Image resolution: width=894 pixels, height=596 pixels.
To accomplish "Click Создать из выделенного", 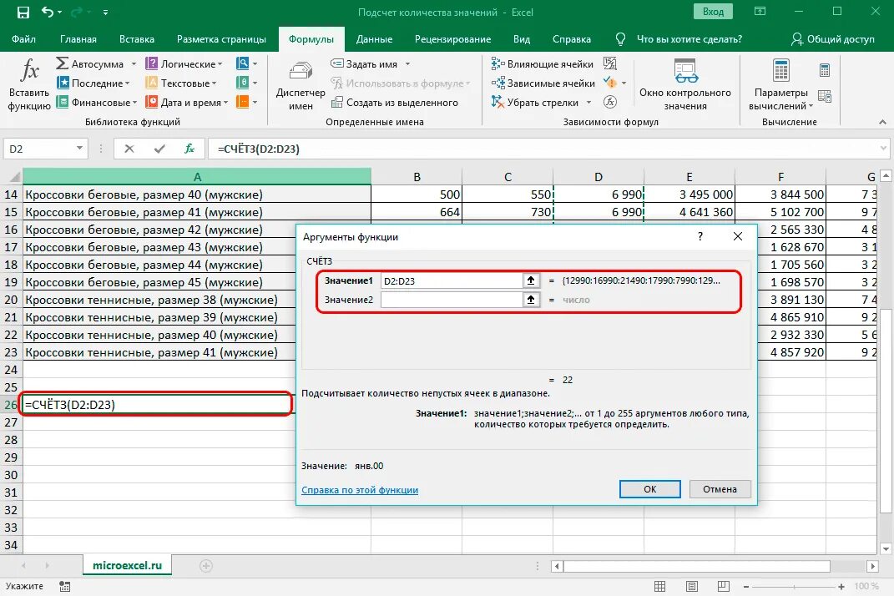I will coord(395,102).
